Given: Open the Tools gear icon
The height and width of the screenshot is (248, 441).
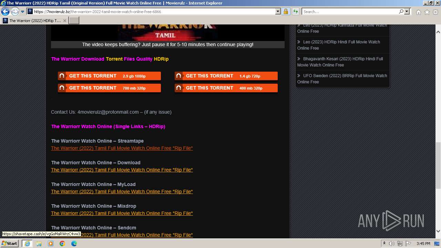Looking at the screenshot, I should click(435, 12).
